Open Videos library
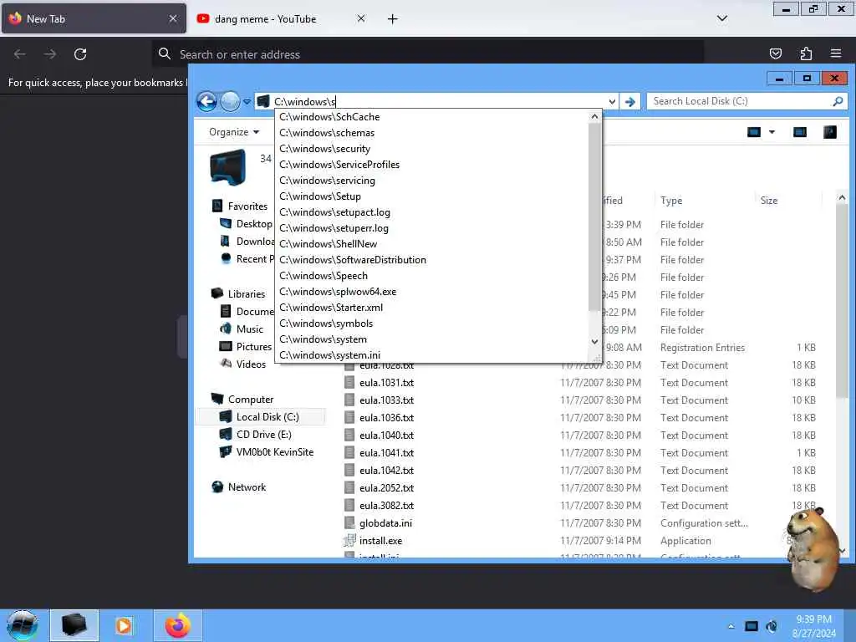 (x=251, y=364)
